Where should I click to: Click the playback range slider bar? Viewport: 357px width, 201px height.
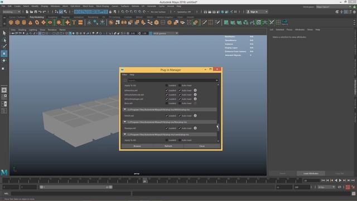click(x=76, y=187)
